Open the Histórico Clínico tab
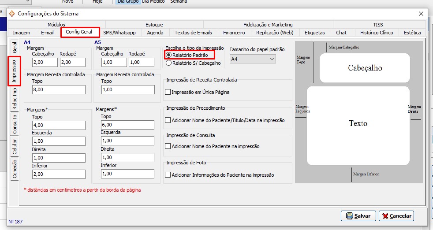The height and width of the screenshot is (230, 433). [x=376, y=33]
